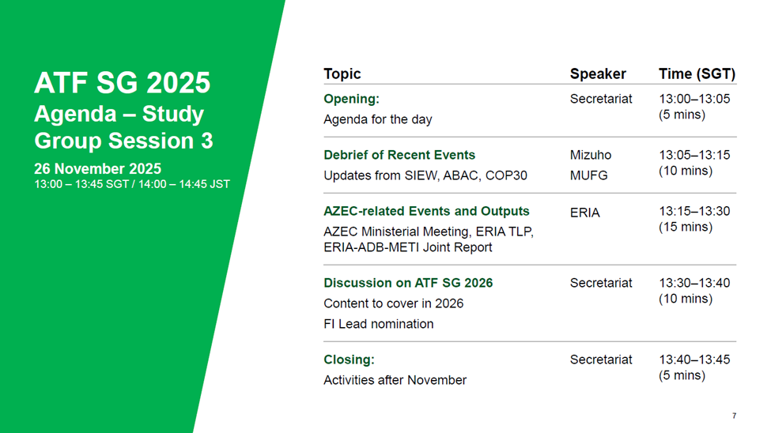Click the 'Time (SGT)' column header
Viewport: 771px width, 433px height.
coord(697,74)
